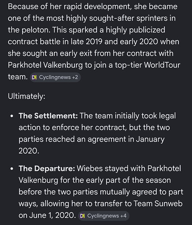Screen dimensions: 192x225
Task: Click the phrase 'contract battle'
Action: click(x=34, y=41)
